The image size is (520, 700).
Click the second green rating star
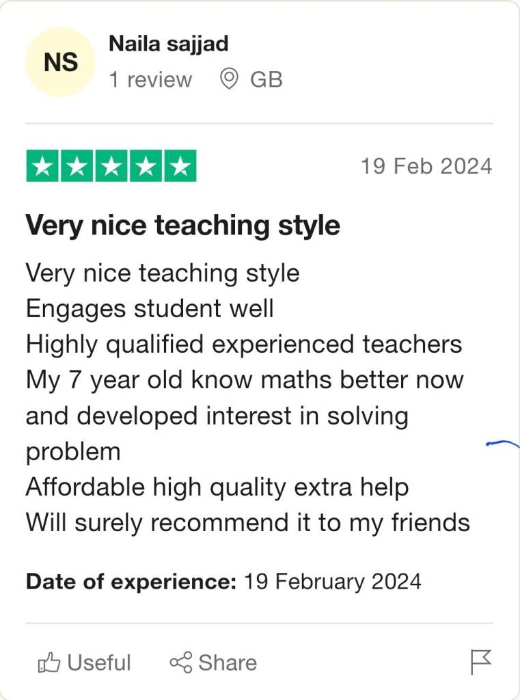[x=77, y=166]
